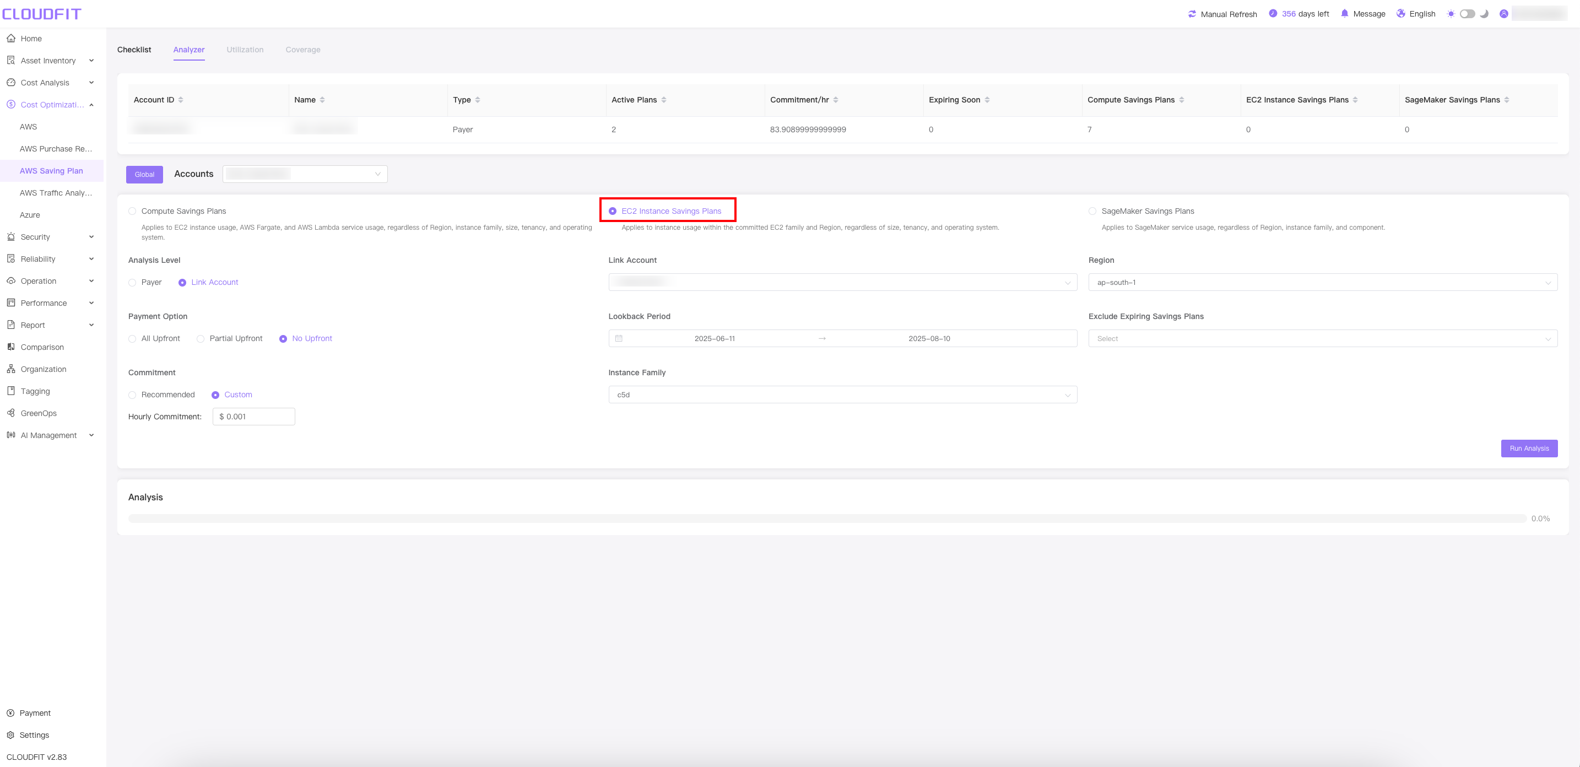Click the Global button
Image resolution: width=1580 pixels, height=767 pixels.
tap(145, 174)
